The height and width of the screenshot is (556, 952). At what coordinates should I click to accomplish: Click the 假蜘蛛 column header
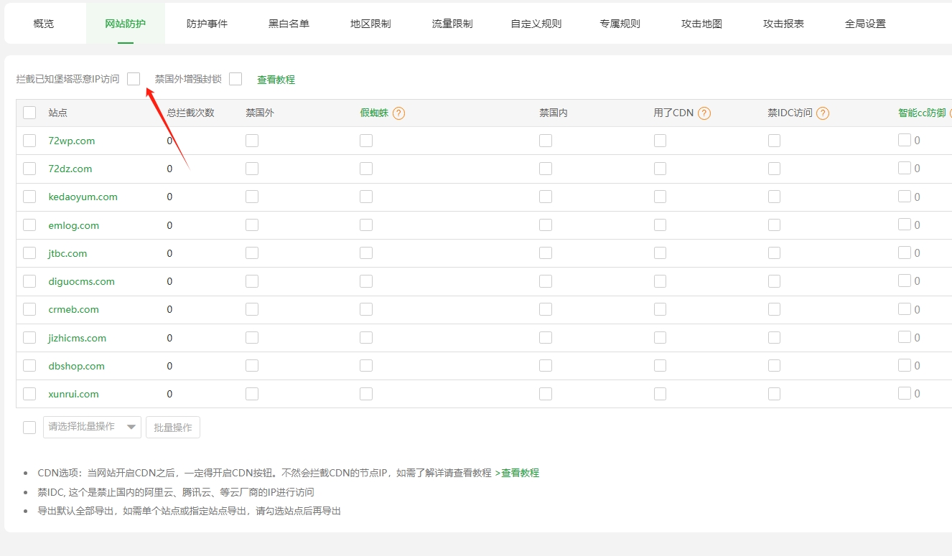tap(374, 113)
